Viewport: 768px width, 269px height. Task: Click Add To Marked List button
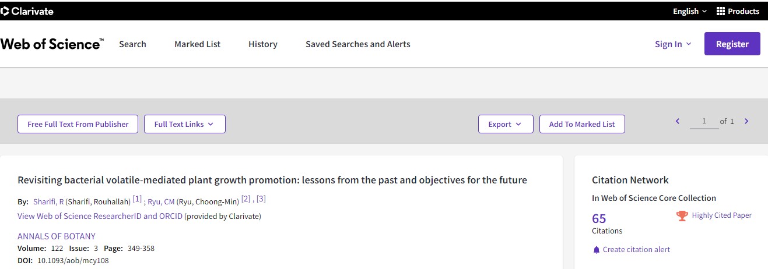coord(581,124)
